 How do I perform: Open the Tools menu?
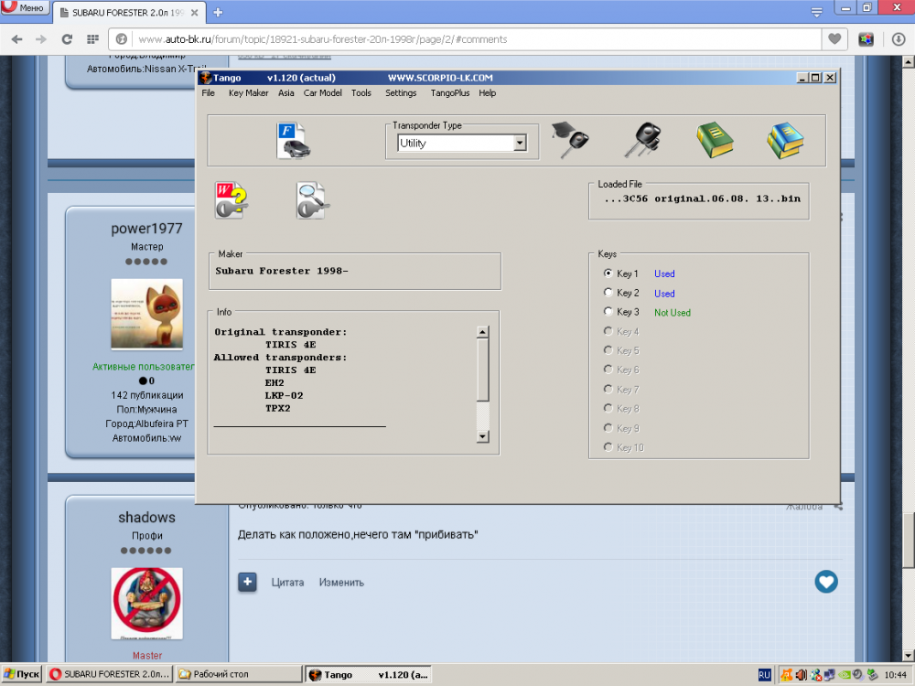[361, 92]
